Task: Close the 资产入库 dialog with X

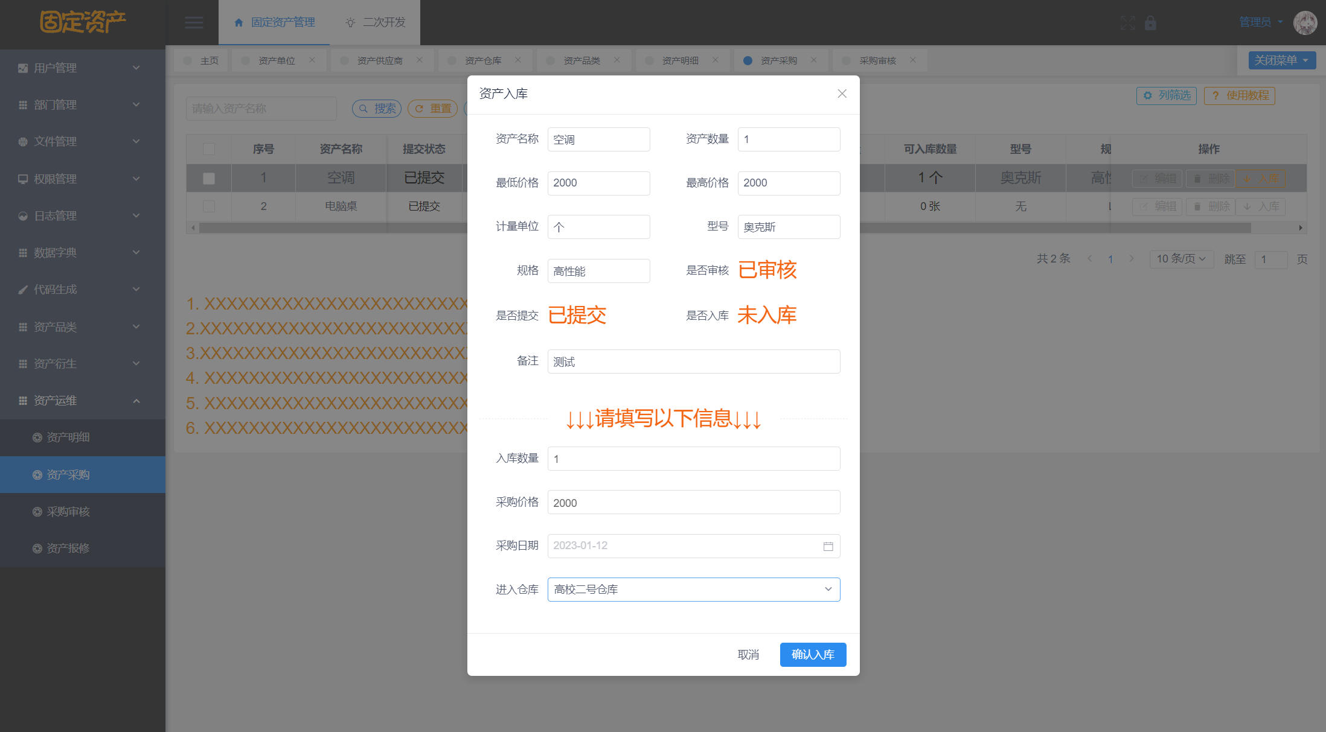Action: [842, 94]
